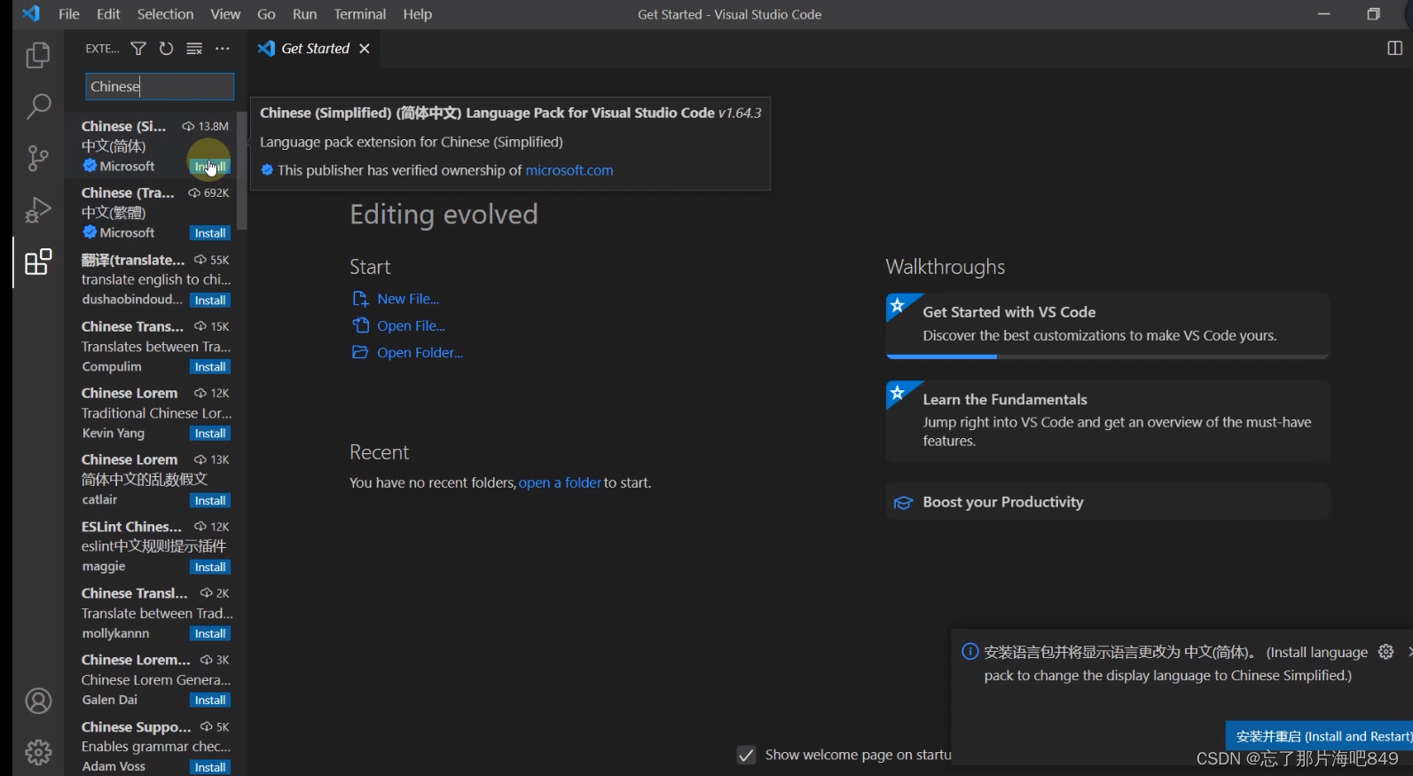
Task: Click the open a folder link
Action: [x=560, y=482]
